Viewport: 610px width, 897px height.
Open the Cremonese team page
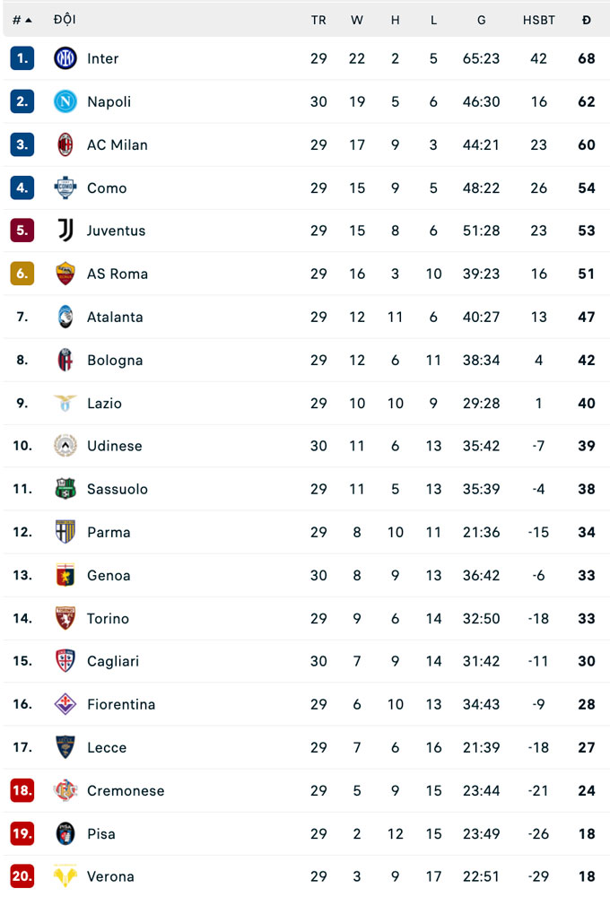pyautogui.click(x=126, y=790)
